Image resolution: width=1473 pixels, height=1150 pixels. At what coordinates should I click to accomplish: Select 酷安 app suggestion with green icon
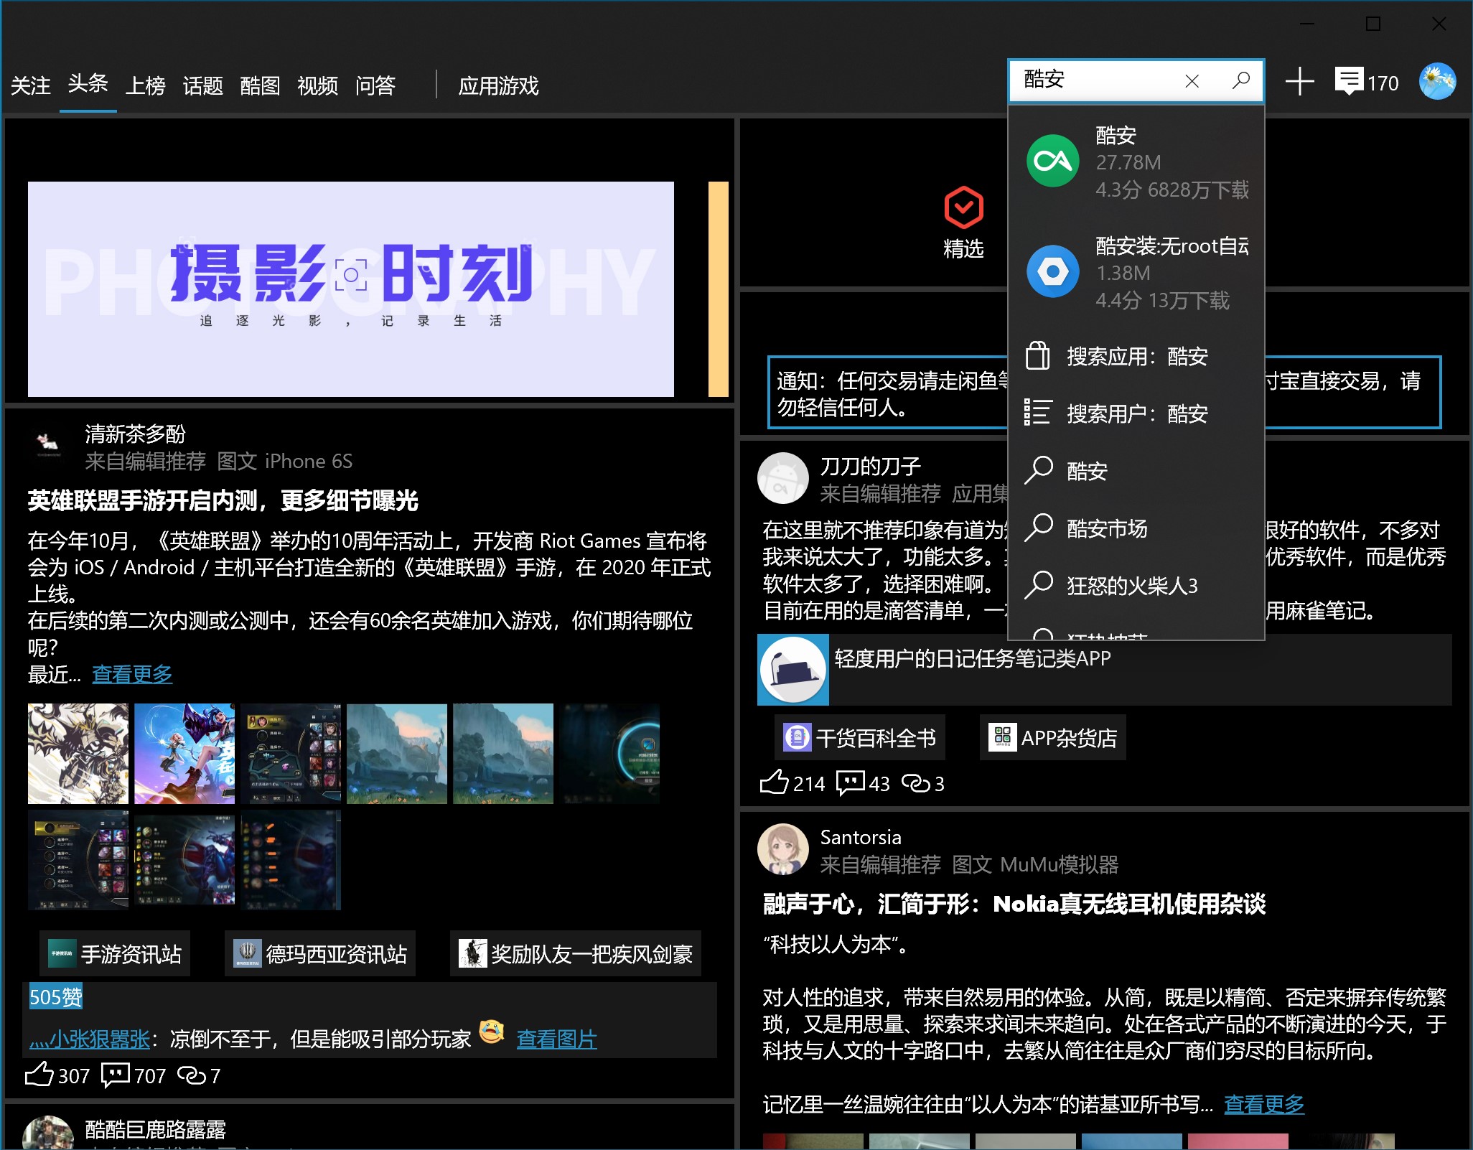[1136, 162]
